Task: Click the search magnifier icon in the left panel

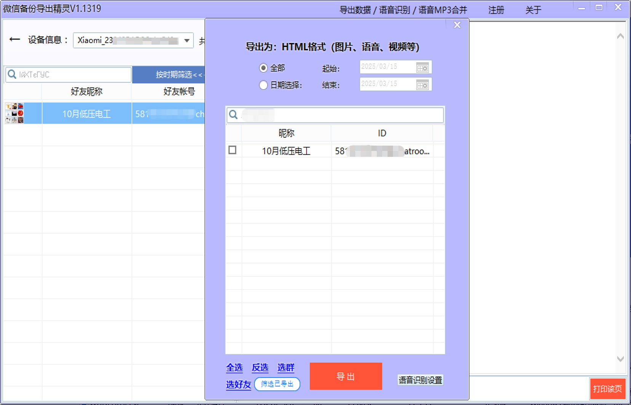Action: pos(12,74)
